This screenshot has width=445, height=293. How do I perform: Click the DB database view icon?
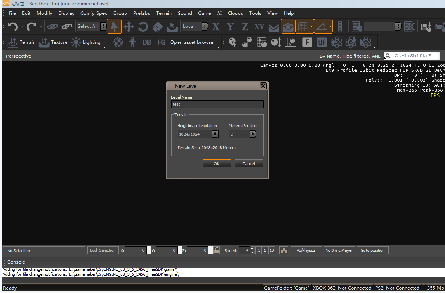tap(147, 42)
